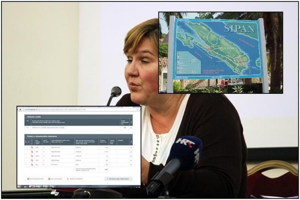Click the parcel number link in the last row
The width and height of the screenshot is (300, 200).
tap(37, 164)
